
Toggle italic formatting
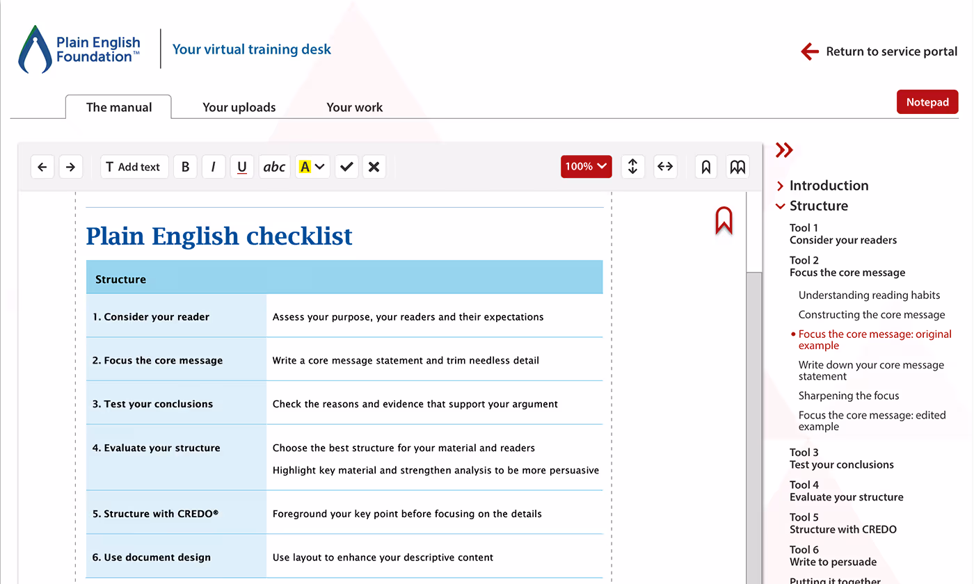[214, 167]
